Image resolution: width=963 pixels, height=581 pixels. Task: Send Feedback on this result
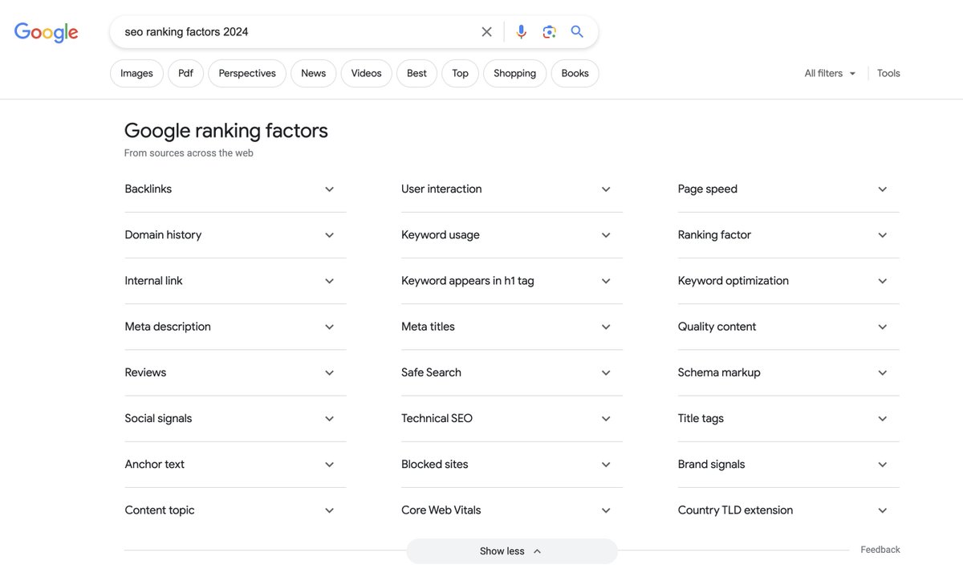tap(880, 550)
